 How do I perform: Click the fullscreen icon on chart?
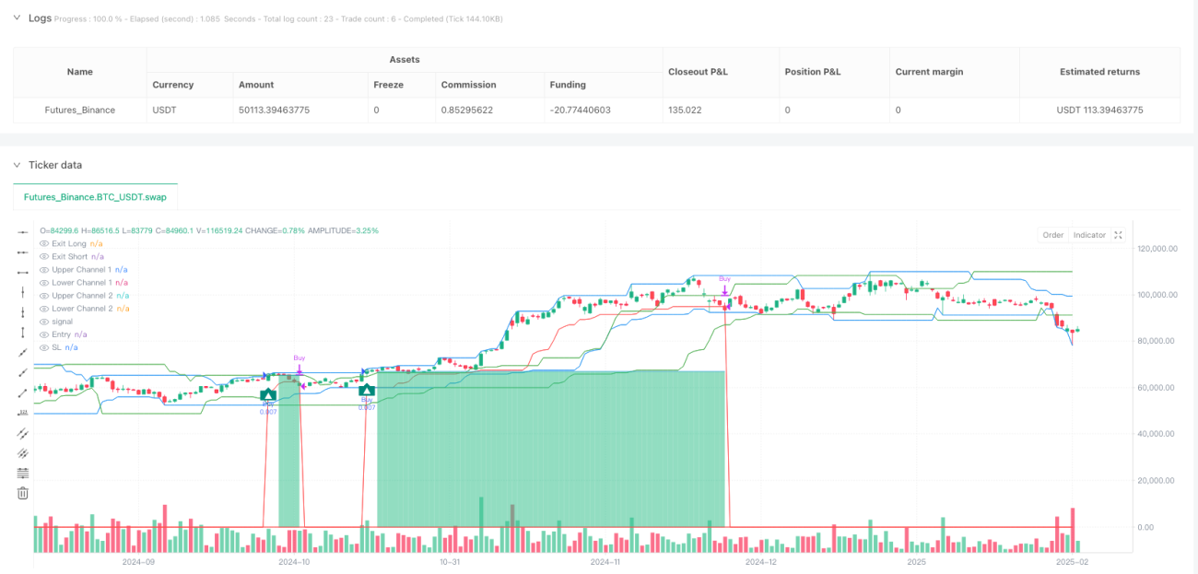pos(1119,235)
